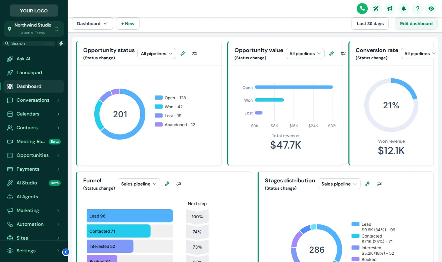Open Ask AI in the sidebar
442x262 pixels.
[34, 59]
